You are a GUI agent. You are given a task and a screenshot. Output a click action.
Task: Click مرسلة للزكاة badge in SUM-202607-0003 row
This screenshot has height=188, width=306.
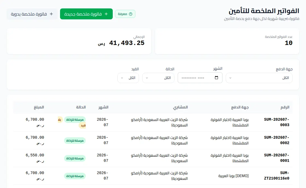[75, 120]
